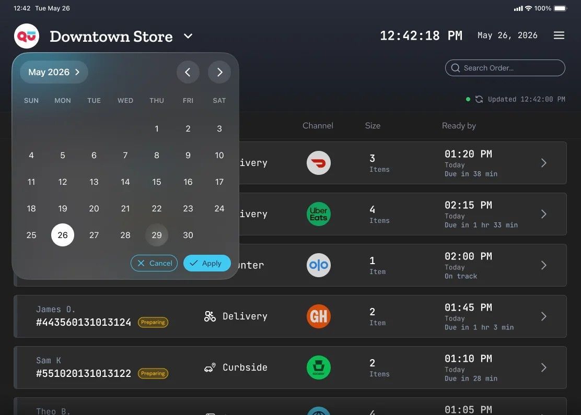Click the Uber Eats channel icon
This screenshot has width=581, height=415.
(x=319, y=214)
